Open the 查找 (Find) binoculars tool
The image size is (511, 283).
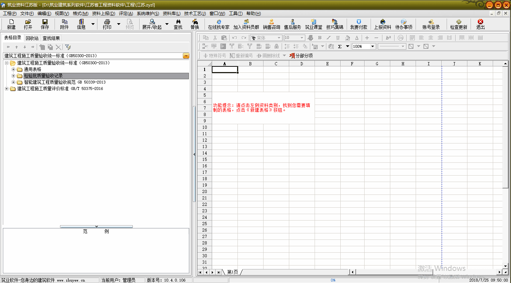tap(178, 24)
